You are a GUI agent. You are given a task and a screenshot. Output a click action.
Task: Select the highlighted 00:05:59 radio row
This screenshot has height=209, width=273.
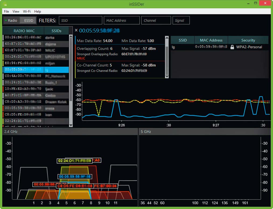tap(36, 70)
